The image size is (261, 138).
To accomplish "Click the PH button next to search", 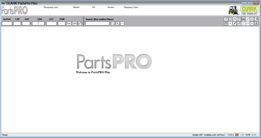I will [x=122, y=23].
